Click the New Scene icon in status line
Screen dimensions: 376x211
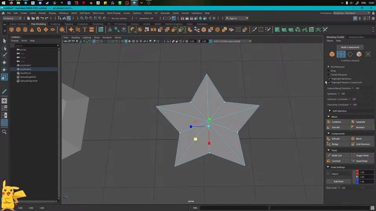(x=29, y=18)
